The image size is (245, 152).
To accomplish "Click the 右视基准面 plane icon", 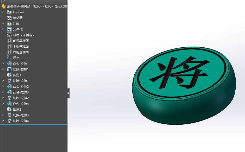I will point(9,52).
